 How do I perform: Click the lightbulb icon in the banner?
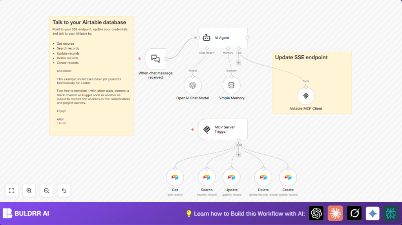(189, 214)
